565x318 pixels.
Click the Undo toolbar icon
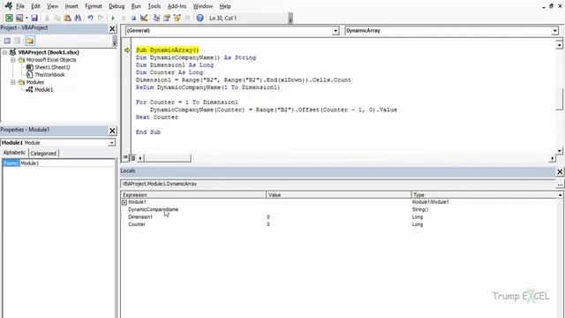[x=90, y=18]
